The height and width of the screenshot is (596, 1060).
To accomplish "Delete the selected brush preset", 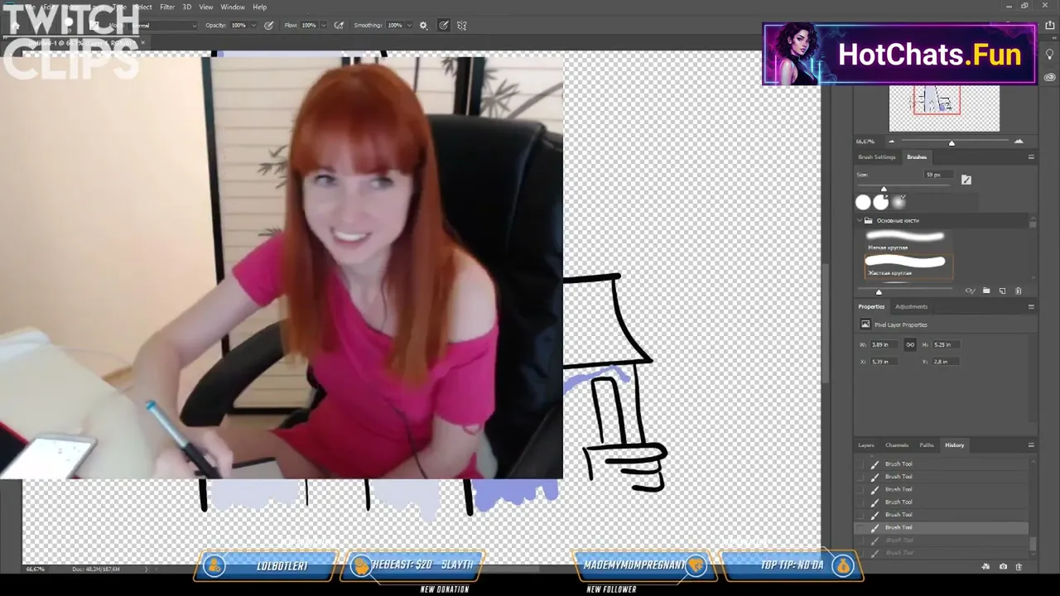I will 1019,291.
